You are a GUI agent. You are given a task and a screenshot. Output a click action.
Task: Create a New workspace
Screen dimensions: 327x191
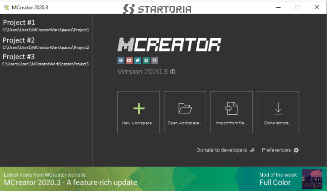coord(139,112)
